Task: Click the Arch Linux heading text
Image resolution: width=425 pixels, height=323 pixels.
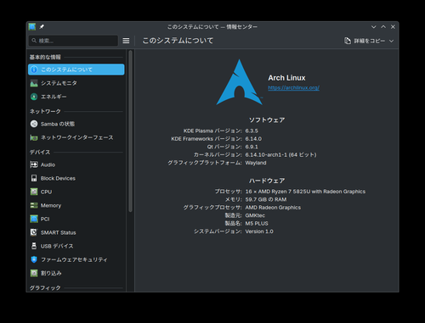Action: pos(286,78)
